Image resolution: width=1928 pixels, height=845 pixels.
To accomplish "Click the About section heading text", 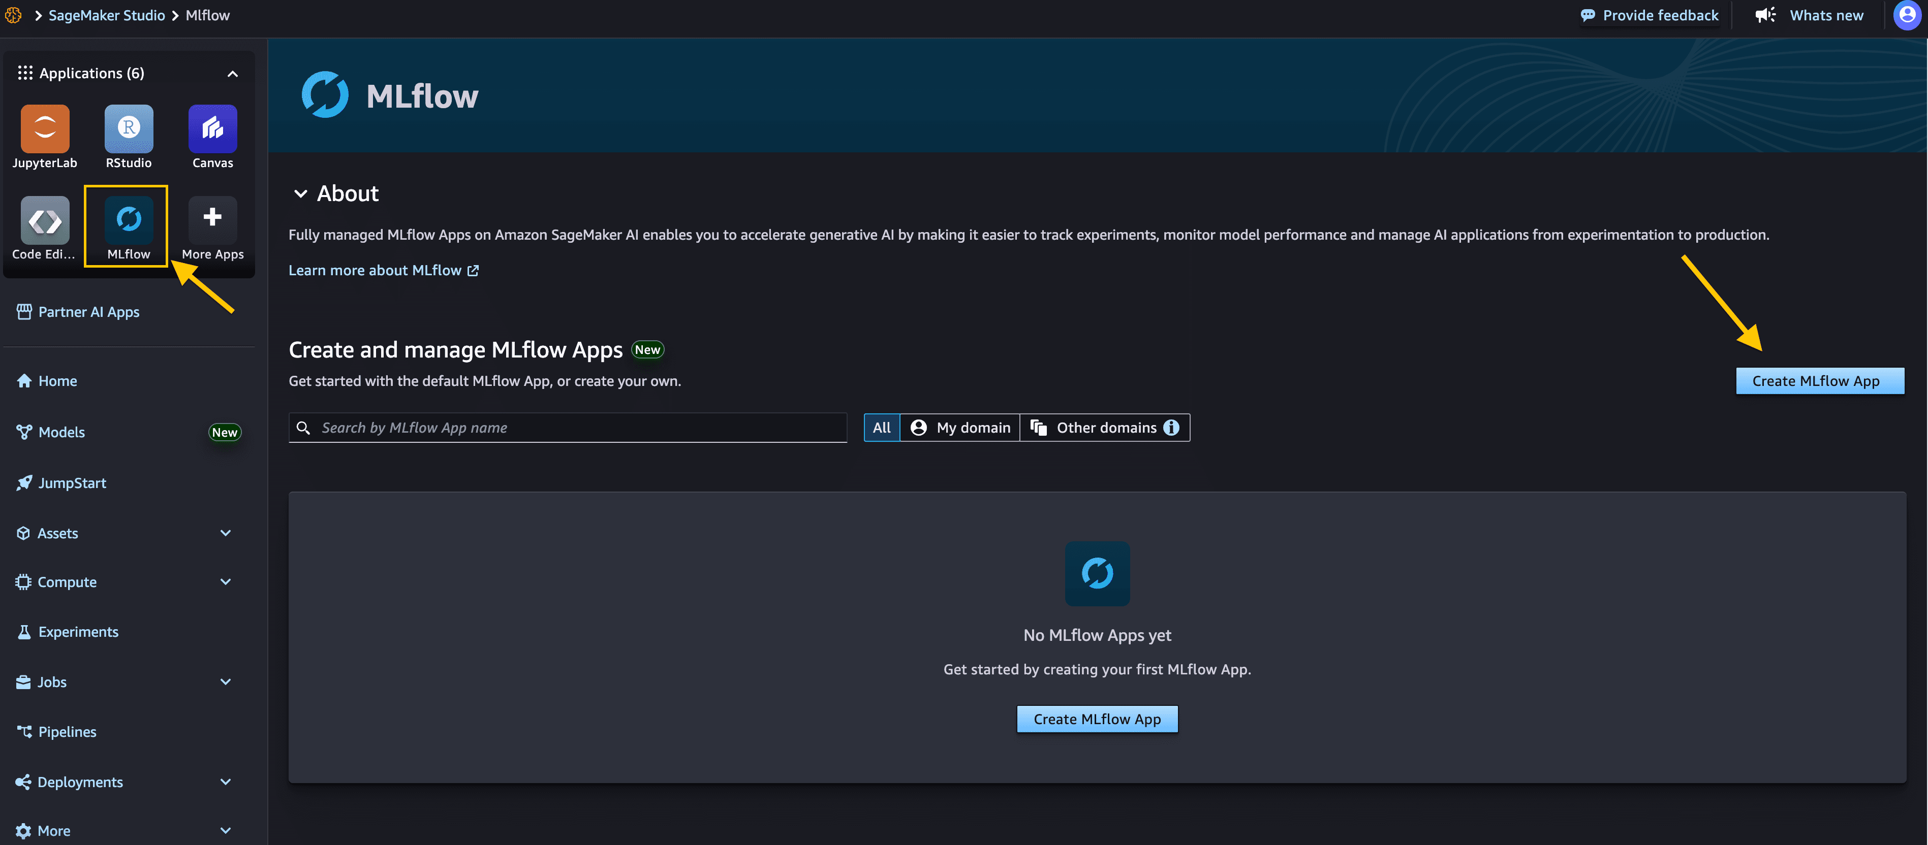I will 347,193.
